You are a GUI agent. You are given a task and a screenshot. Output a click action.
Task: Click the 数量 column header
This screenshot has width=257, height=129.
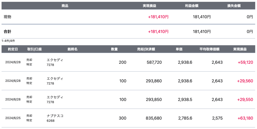coord(114,49)
